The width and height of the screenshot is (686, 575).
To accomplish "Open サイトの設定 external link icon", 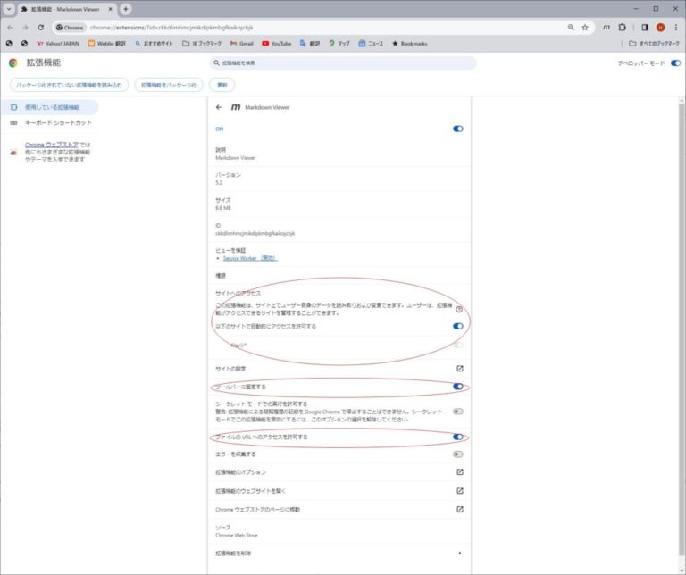I will [x=460, y=368].
